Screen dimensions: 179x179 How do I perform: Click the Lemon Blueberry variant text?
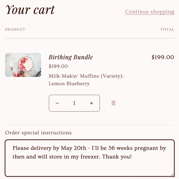tap(69, 83)
